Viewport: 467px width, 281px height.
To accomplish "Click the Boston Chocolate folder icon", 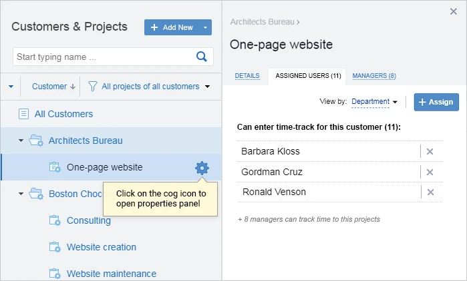I will [36, 194].
